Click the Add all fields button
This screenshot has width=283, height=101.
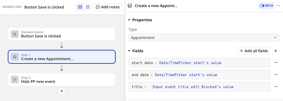(x=254, y=51)
